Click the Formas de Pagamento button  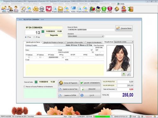click(69, 83)
